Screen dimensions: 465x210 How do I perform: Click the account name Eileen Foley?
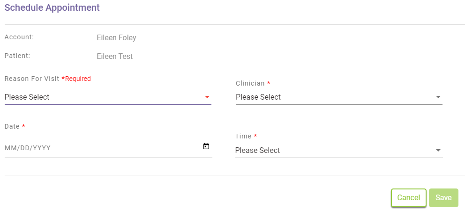point(116,38)
